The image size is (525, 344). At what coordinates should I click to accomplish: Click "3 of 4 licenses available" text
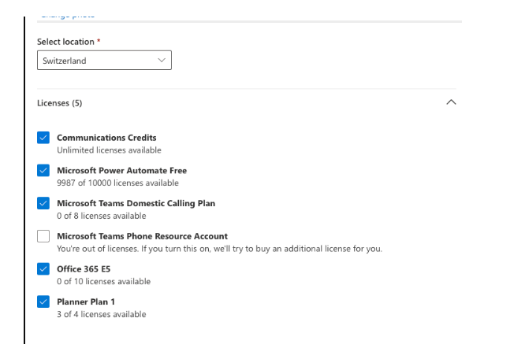point(101,314)
